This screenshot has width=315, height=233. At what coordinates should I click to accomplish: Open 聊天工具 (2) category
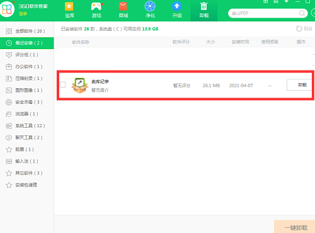[27, 137]
